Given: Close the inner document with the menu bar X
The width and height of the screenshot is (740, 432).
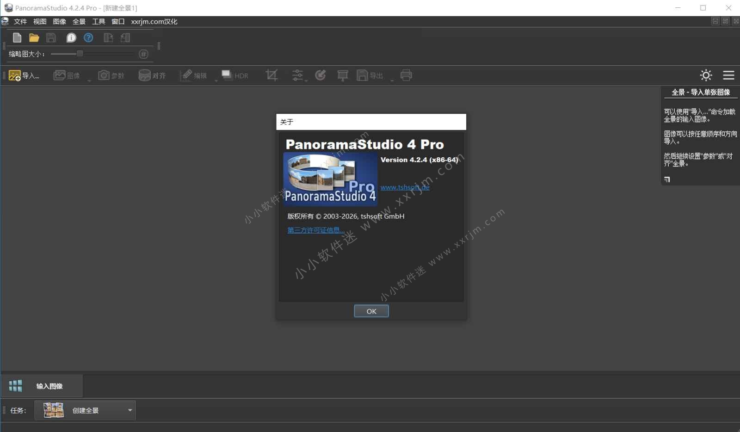Looking at the screenshot, I should point(736,21).
